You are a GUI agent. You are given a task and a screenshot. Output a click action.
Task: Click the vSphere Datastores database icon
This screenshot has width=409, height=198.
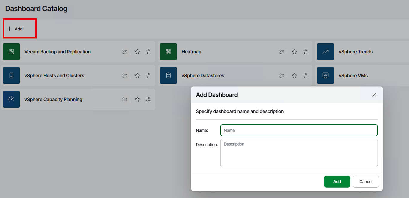[x=168, y=75]
